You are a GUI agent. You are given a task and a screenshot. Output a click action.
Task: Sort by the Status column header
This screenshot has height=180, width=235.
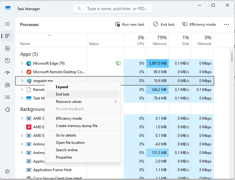(105, 40)
